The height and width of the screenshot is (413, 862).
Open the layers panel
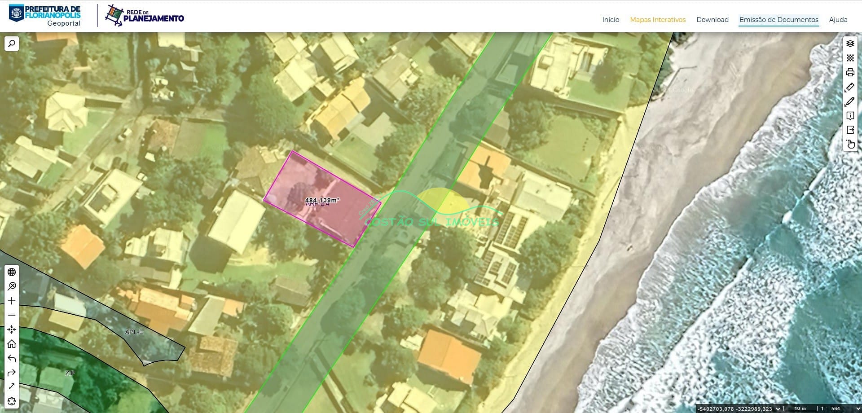[850, 44]
